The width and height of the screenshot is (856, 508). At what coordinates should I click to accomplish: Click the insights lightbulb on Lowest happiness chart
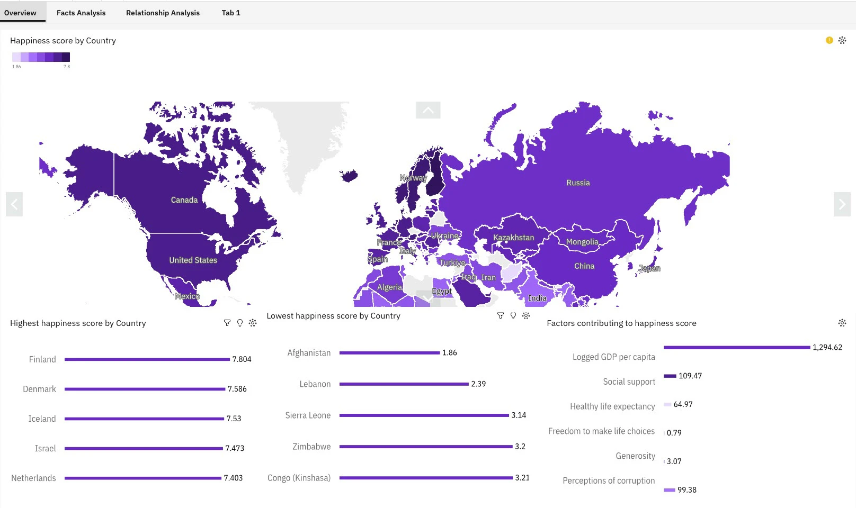[513, 315]
